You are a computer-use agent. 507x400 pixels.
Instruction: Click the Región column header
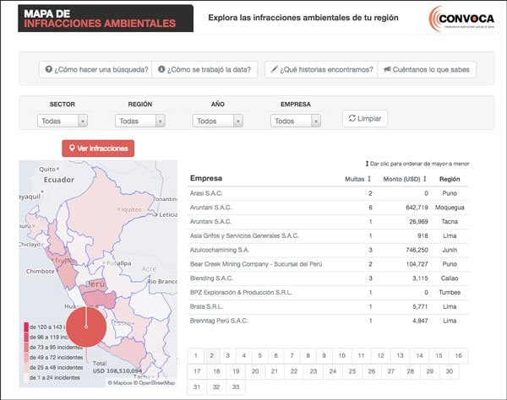450,179
